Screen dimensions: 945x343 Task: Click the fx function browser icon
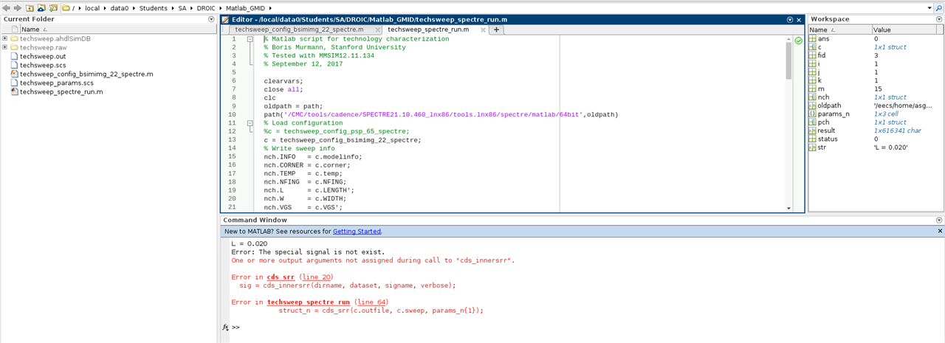coord(226,327)
